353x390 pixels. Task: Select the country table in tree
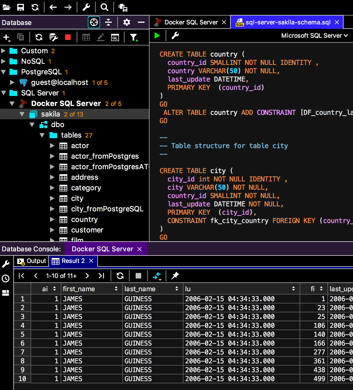tap(84, 219)
